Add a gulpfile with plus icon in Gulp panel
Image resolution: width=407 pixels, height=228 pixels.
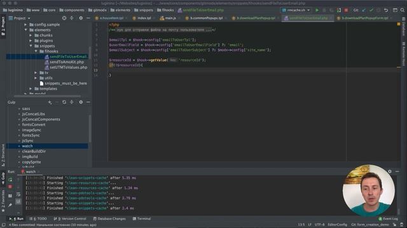pyautogui.click(x=50, y=103)
